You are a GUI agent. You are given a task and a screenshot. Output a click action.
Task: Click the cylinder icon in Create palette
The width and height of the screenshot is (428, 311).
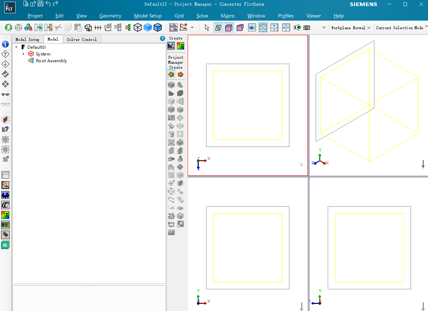pyautogui.click(x=171, y=134)
